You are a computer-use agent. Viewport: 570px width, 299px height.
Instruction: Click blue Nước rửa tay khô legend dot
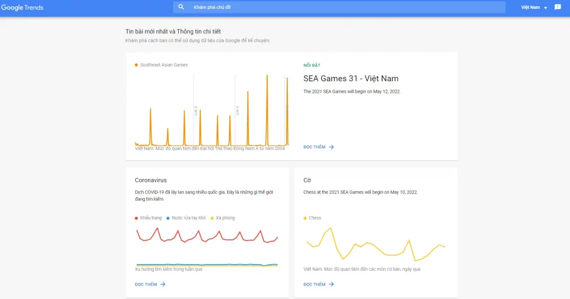point(168,218)
